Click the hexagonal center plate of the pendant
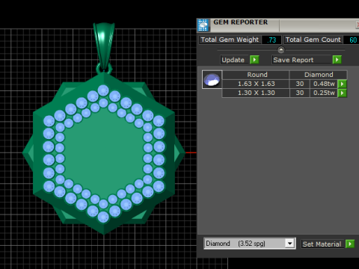The image size is (359, 269). click(104, 153)
